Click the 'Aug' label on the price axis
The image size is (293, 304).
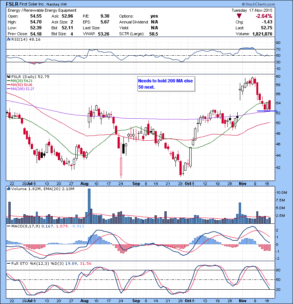84,183
